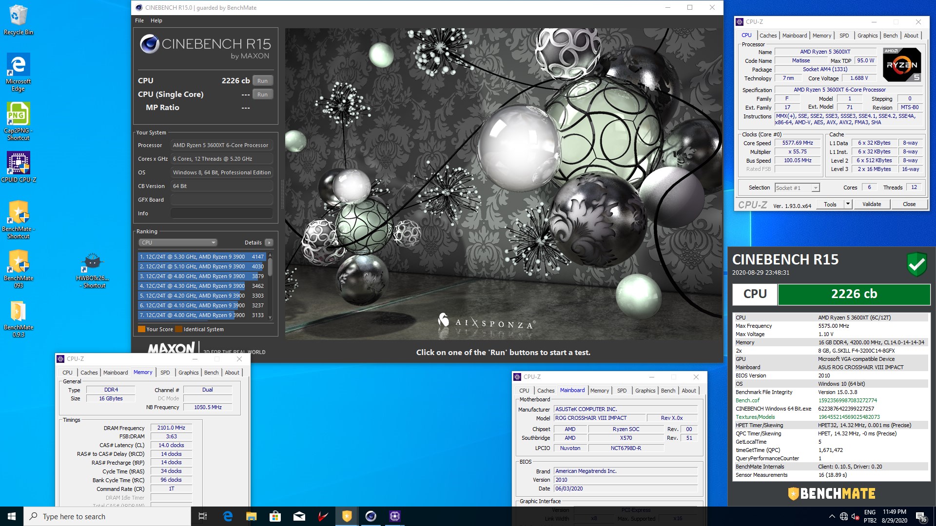Click the green 2226 cb score bar
Screen dimensions: 936x526
tap(854, 294)
